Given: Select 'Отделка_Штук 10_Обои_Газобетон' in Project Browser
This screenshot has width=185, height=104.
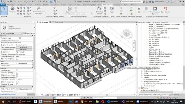Looking at the screenshot, I should pyautogui.click(x=160, y=54).
